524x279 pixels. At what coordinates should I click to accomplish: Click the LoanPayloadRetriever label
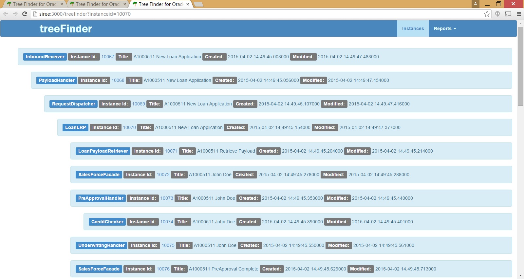[103, 151]
